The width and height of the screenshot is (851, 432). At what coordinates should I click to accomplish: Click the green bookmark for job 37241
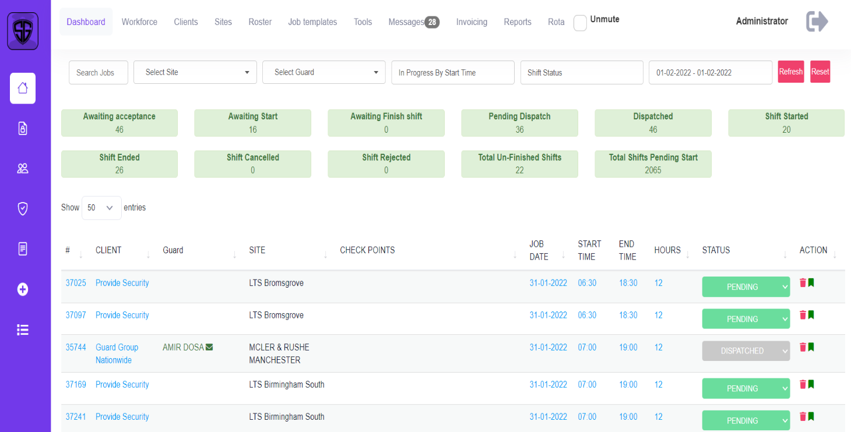[811, 416]
